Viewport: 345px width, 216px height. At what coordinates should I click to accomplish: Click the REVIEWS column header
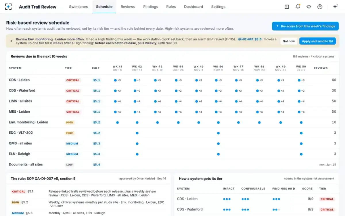[321, 68]
